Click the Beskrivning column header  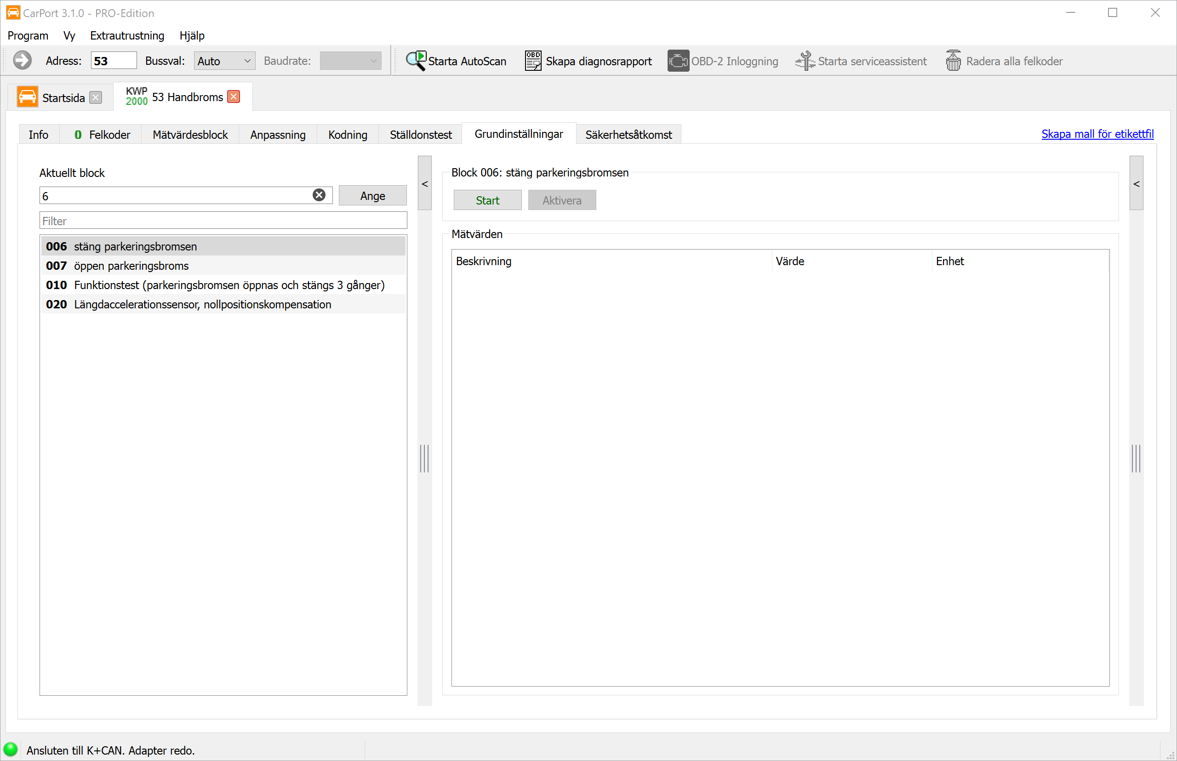coord(611,261)
